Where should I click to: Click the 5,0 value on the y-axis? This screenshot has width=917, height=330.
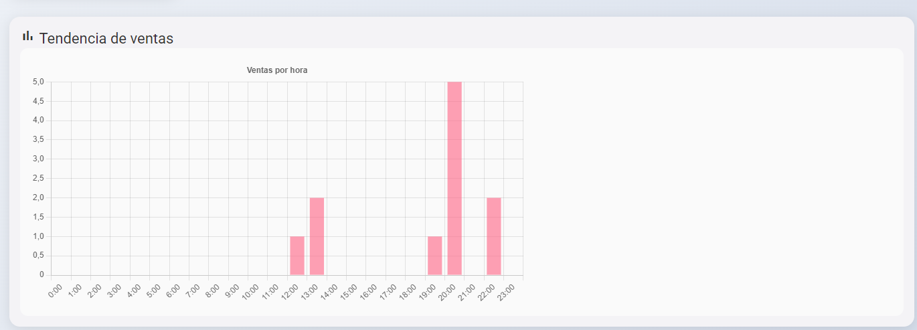tap(39, 82)
